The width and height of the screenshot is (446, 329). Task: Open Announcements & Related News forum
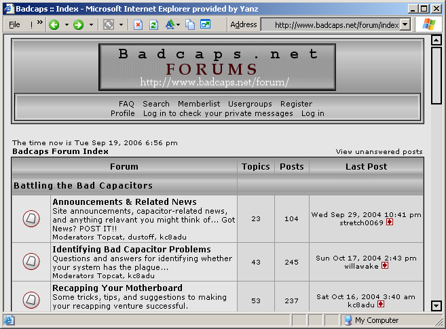pos(125,201)
